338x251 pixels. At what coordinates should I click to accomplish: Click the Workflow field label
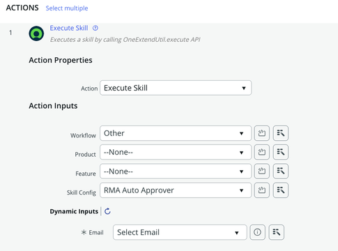[83, 135]
